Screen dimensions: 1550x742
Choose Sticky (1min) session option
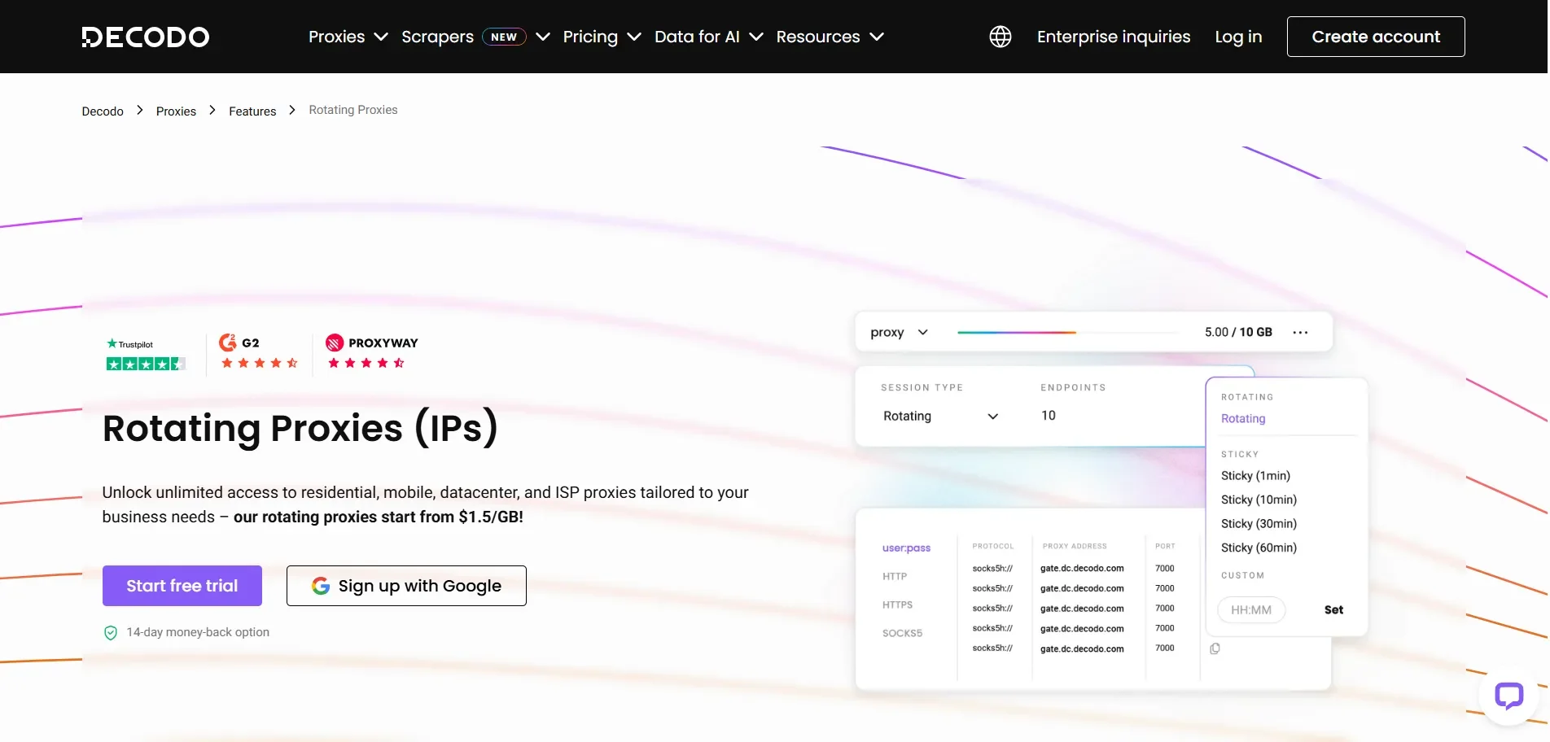click(x=1255, y=475)
